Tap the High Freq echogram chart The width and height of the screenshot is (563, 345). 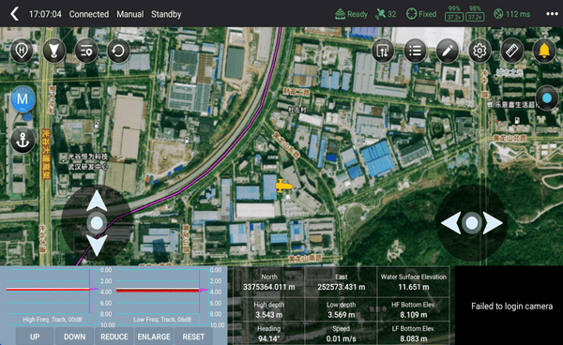coord(52,296)
